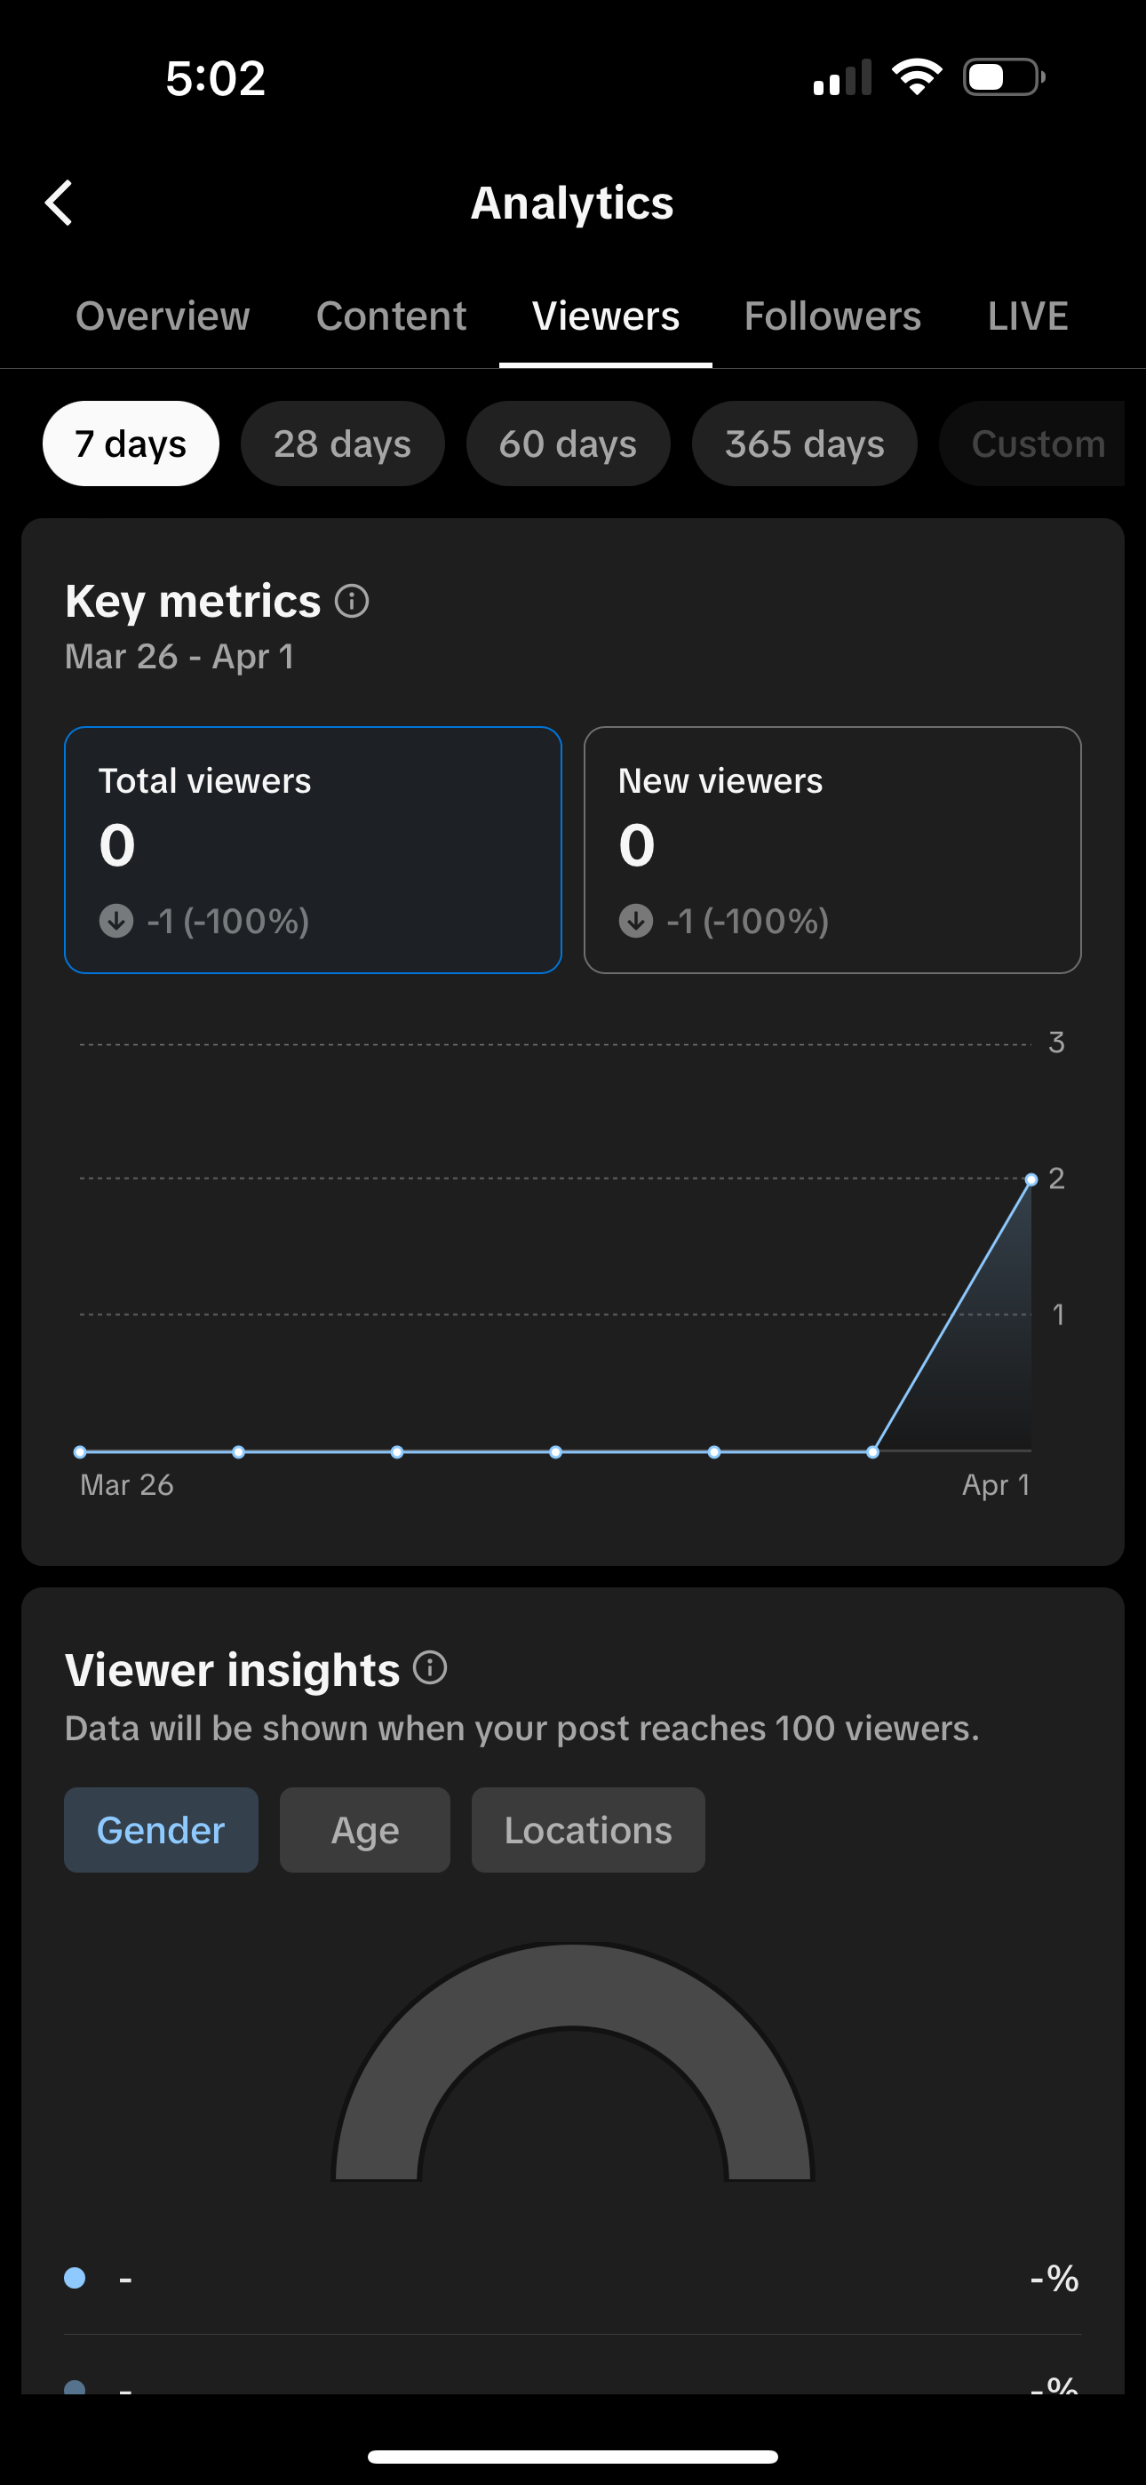Viewport: 1146px width, 2485px height.
Task: Tap down-arrow icon under Total viewers
Action: [116, 920]
